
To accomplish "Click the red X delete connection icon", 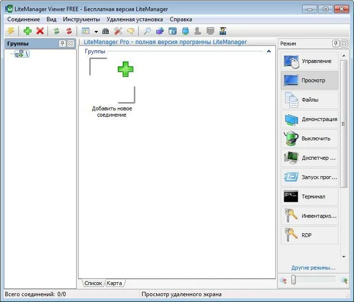I will tap(40, 31).
